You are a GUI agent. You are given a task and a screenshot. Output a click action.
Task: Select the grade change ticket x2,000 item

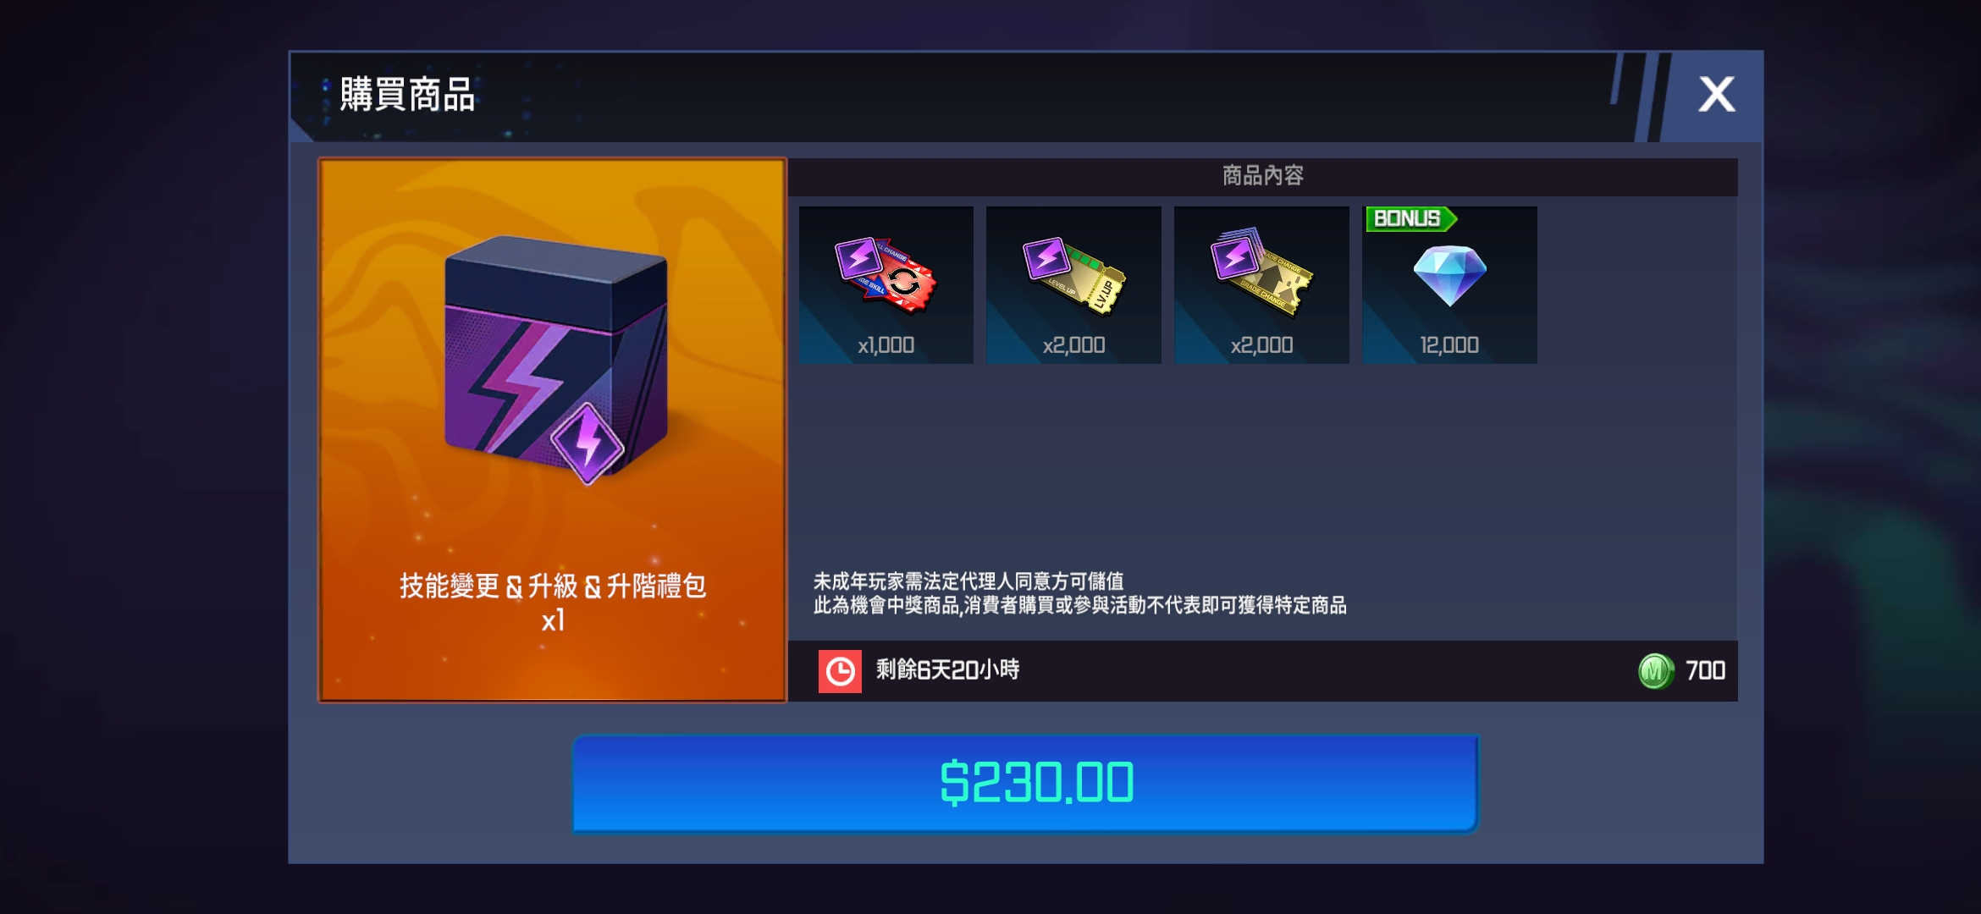1261,285
